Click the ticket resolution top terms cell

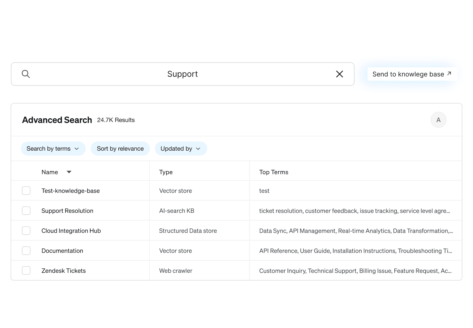click(x=355, y=211)
